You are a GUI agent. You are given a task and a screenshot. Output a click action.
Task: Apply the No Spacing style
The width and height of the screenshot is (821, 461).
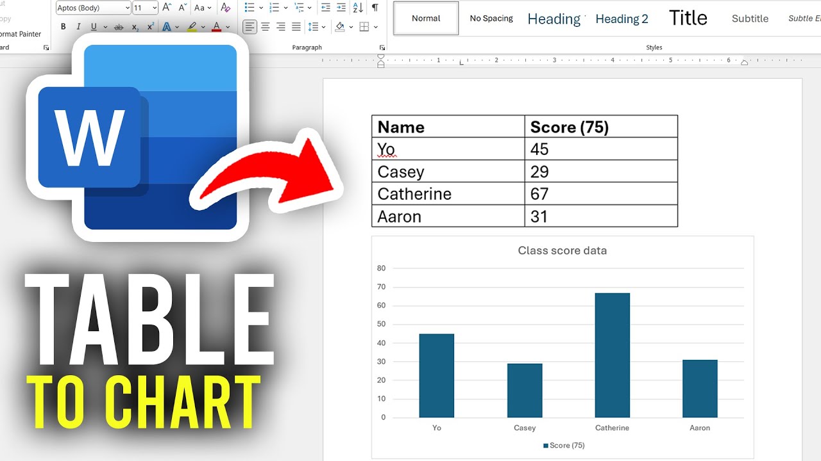click(491, 18)
